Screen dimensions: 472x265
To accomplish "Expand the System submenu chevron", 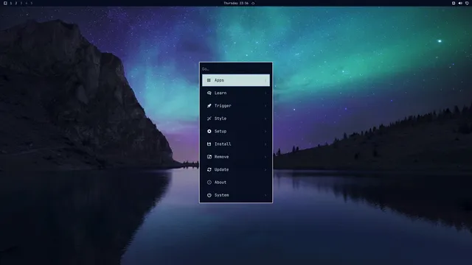I will pos(265,195).
